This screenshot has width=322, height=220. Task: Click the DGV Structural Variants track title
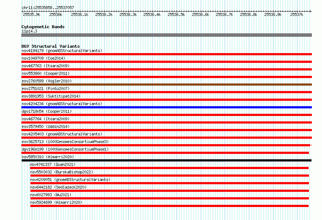pyautogui.click(x=51, y=46)
